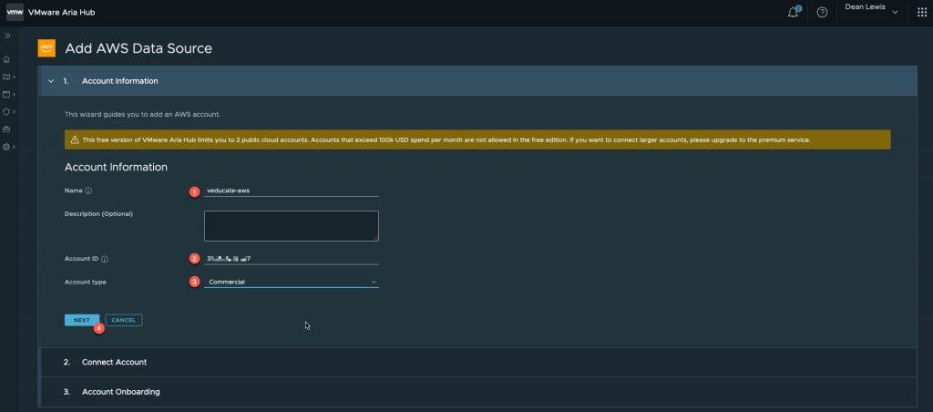933x412 pixels.
Task: Expand the left navigation sidebar
Action: (x=7, y=36)
